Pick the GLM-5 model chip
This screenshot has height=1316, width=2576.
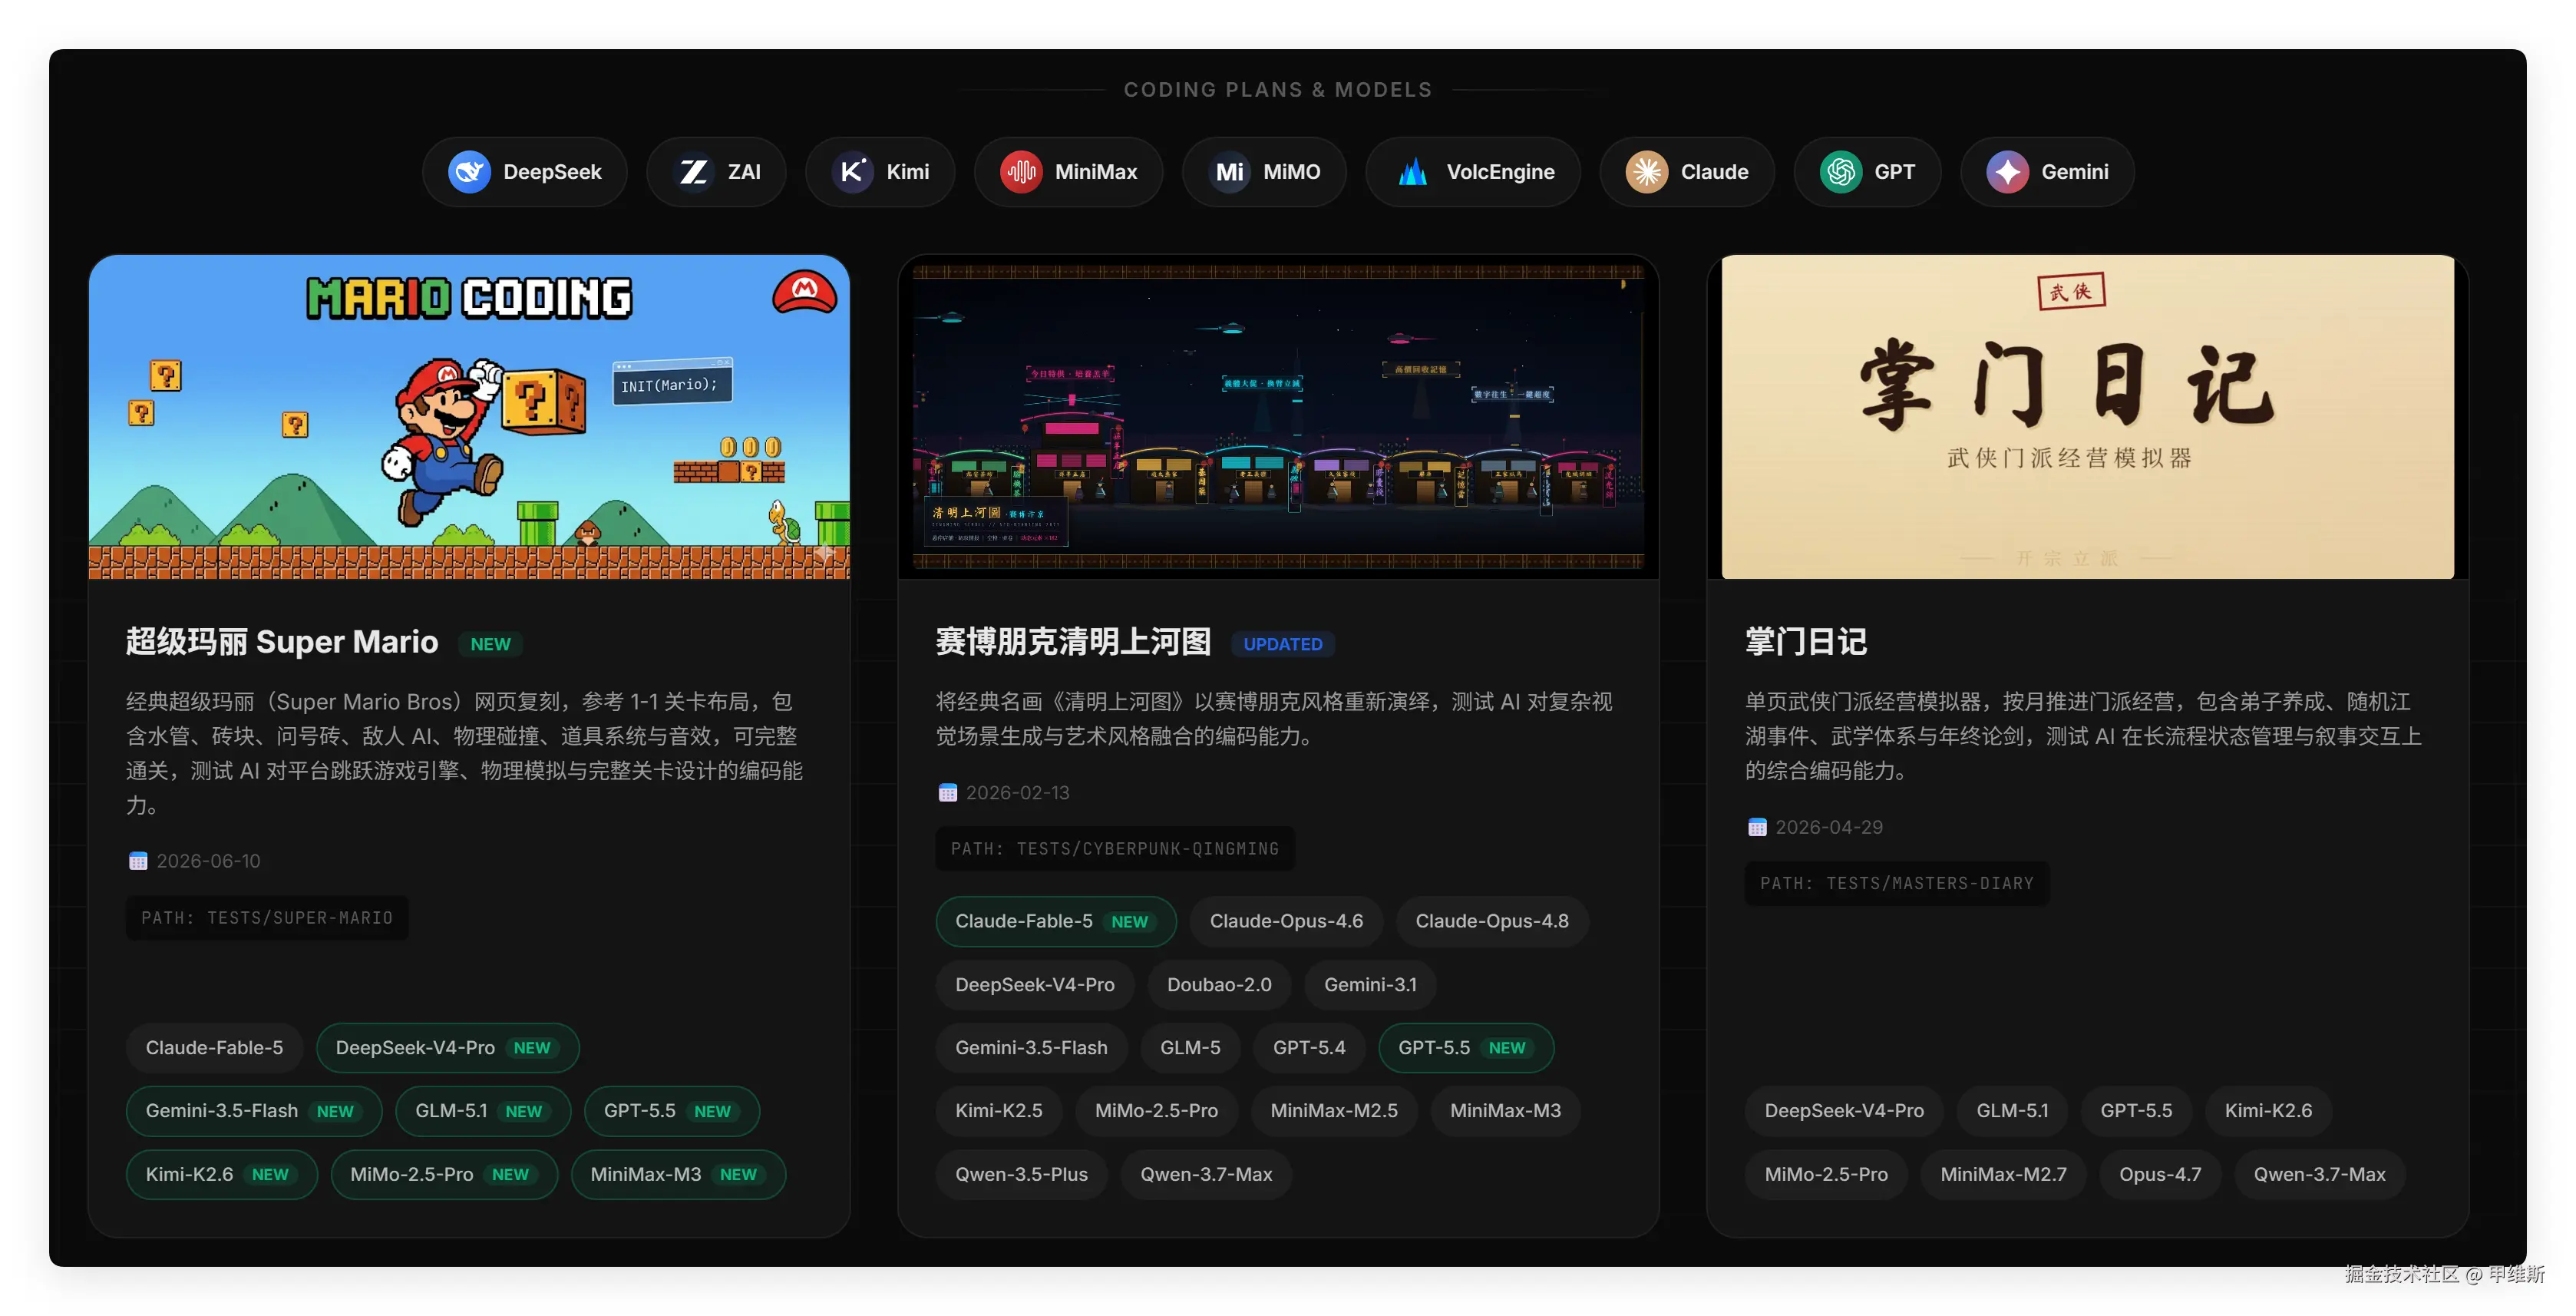[x=1190, y=1048]
